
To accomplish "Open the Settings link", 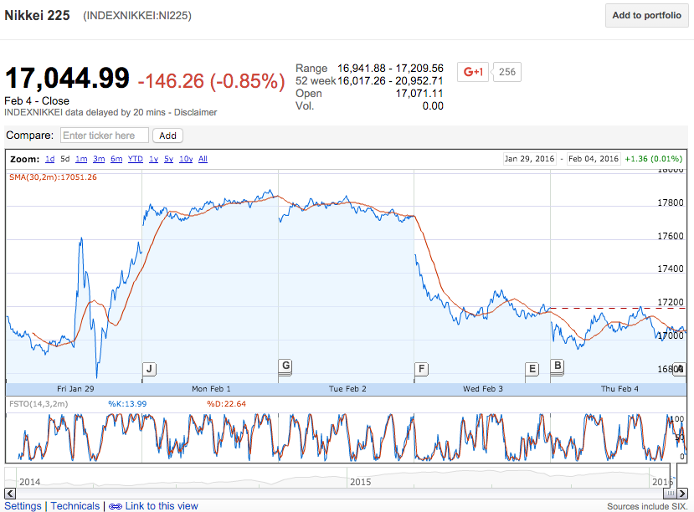I will coord(23,506).
